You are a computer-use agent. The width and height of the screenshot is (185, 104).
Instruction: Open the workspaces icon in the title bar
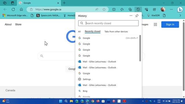(x=5, y=3)
